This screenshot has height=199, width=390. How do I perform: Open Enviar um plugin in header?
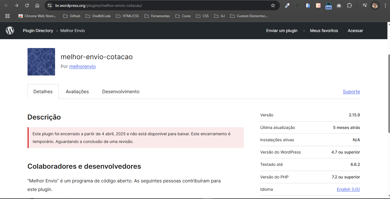coord(282,31)
